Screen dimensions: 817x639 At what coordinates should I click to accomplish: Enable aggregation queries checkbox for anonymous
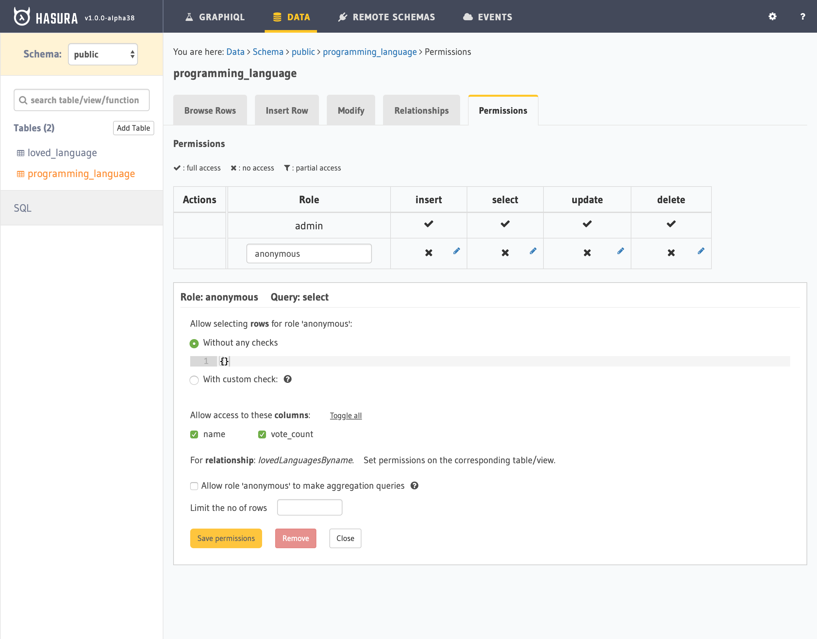click(x=194, y=486)
